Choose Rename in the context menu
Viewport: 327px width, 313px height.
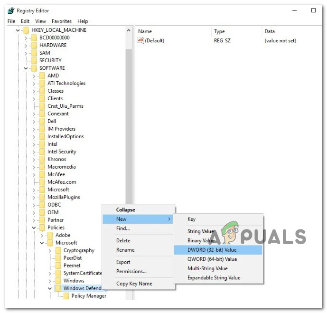[138, 250]
